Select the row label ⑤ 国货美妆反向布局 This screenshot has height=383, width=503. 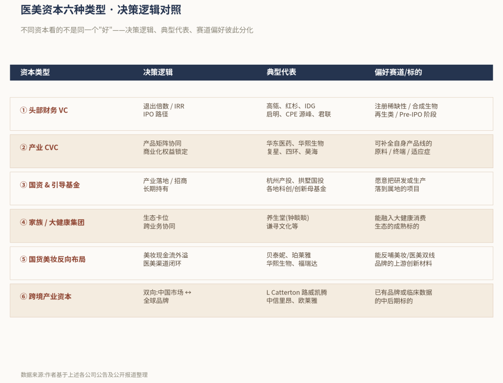tap(53, 259)
